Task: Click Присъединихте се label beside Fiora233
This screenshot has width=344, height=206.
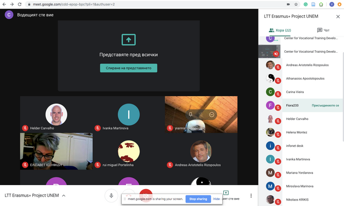Action: pos(325,105)
